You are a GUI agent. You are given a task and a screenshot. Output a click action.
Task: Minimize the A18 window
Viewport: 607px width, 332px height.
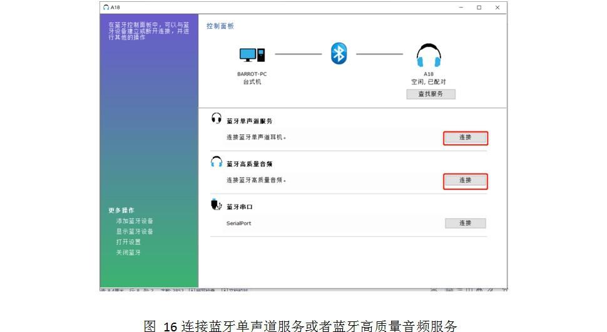[x=461, y=8]
